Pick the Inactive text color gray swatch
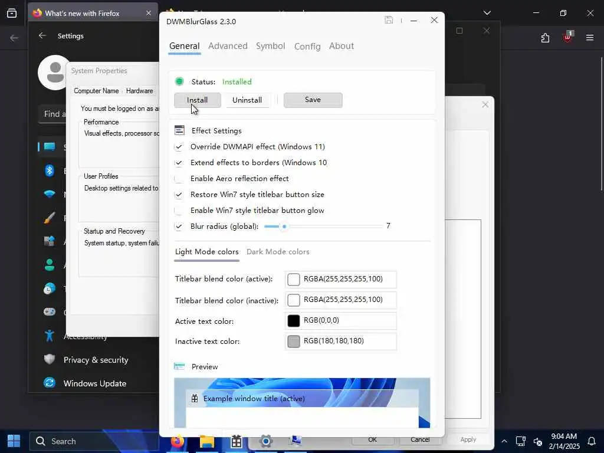604x453 pixels. pyautogui.click(x=294, y=342)
